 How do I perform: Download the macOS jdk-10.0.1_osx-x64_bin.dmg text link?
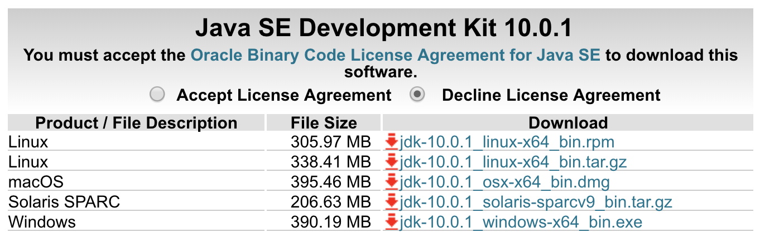point(504,182)
